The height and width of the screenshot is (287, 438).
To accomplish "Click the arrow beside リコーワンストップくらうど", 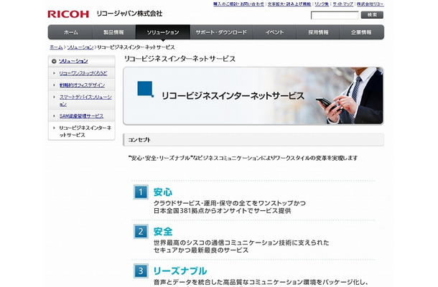I will click(54, 73).
